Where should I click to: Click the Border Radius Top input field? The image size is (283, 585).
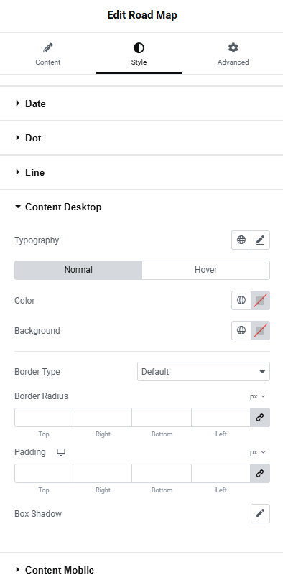tap(44, 418)
